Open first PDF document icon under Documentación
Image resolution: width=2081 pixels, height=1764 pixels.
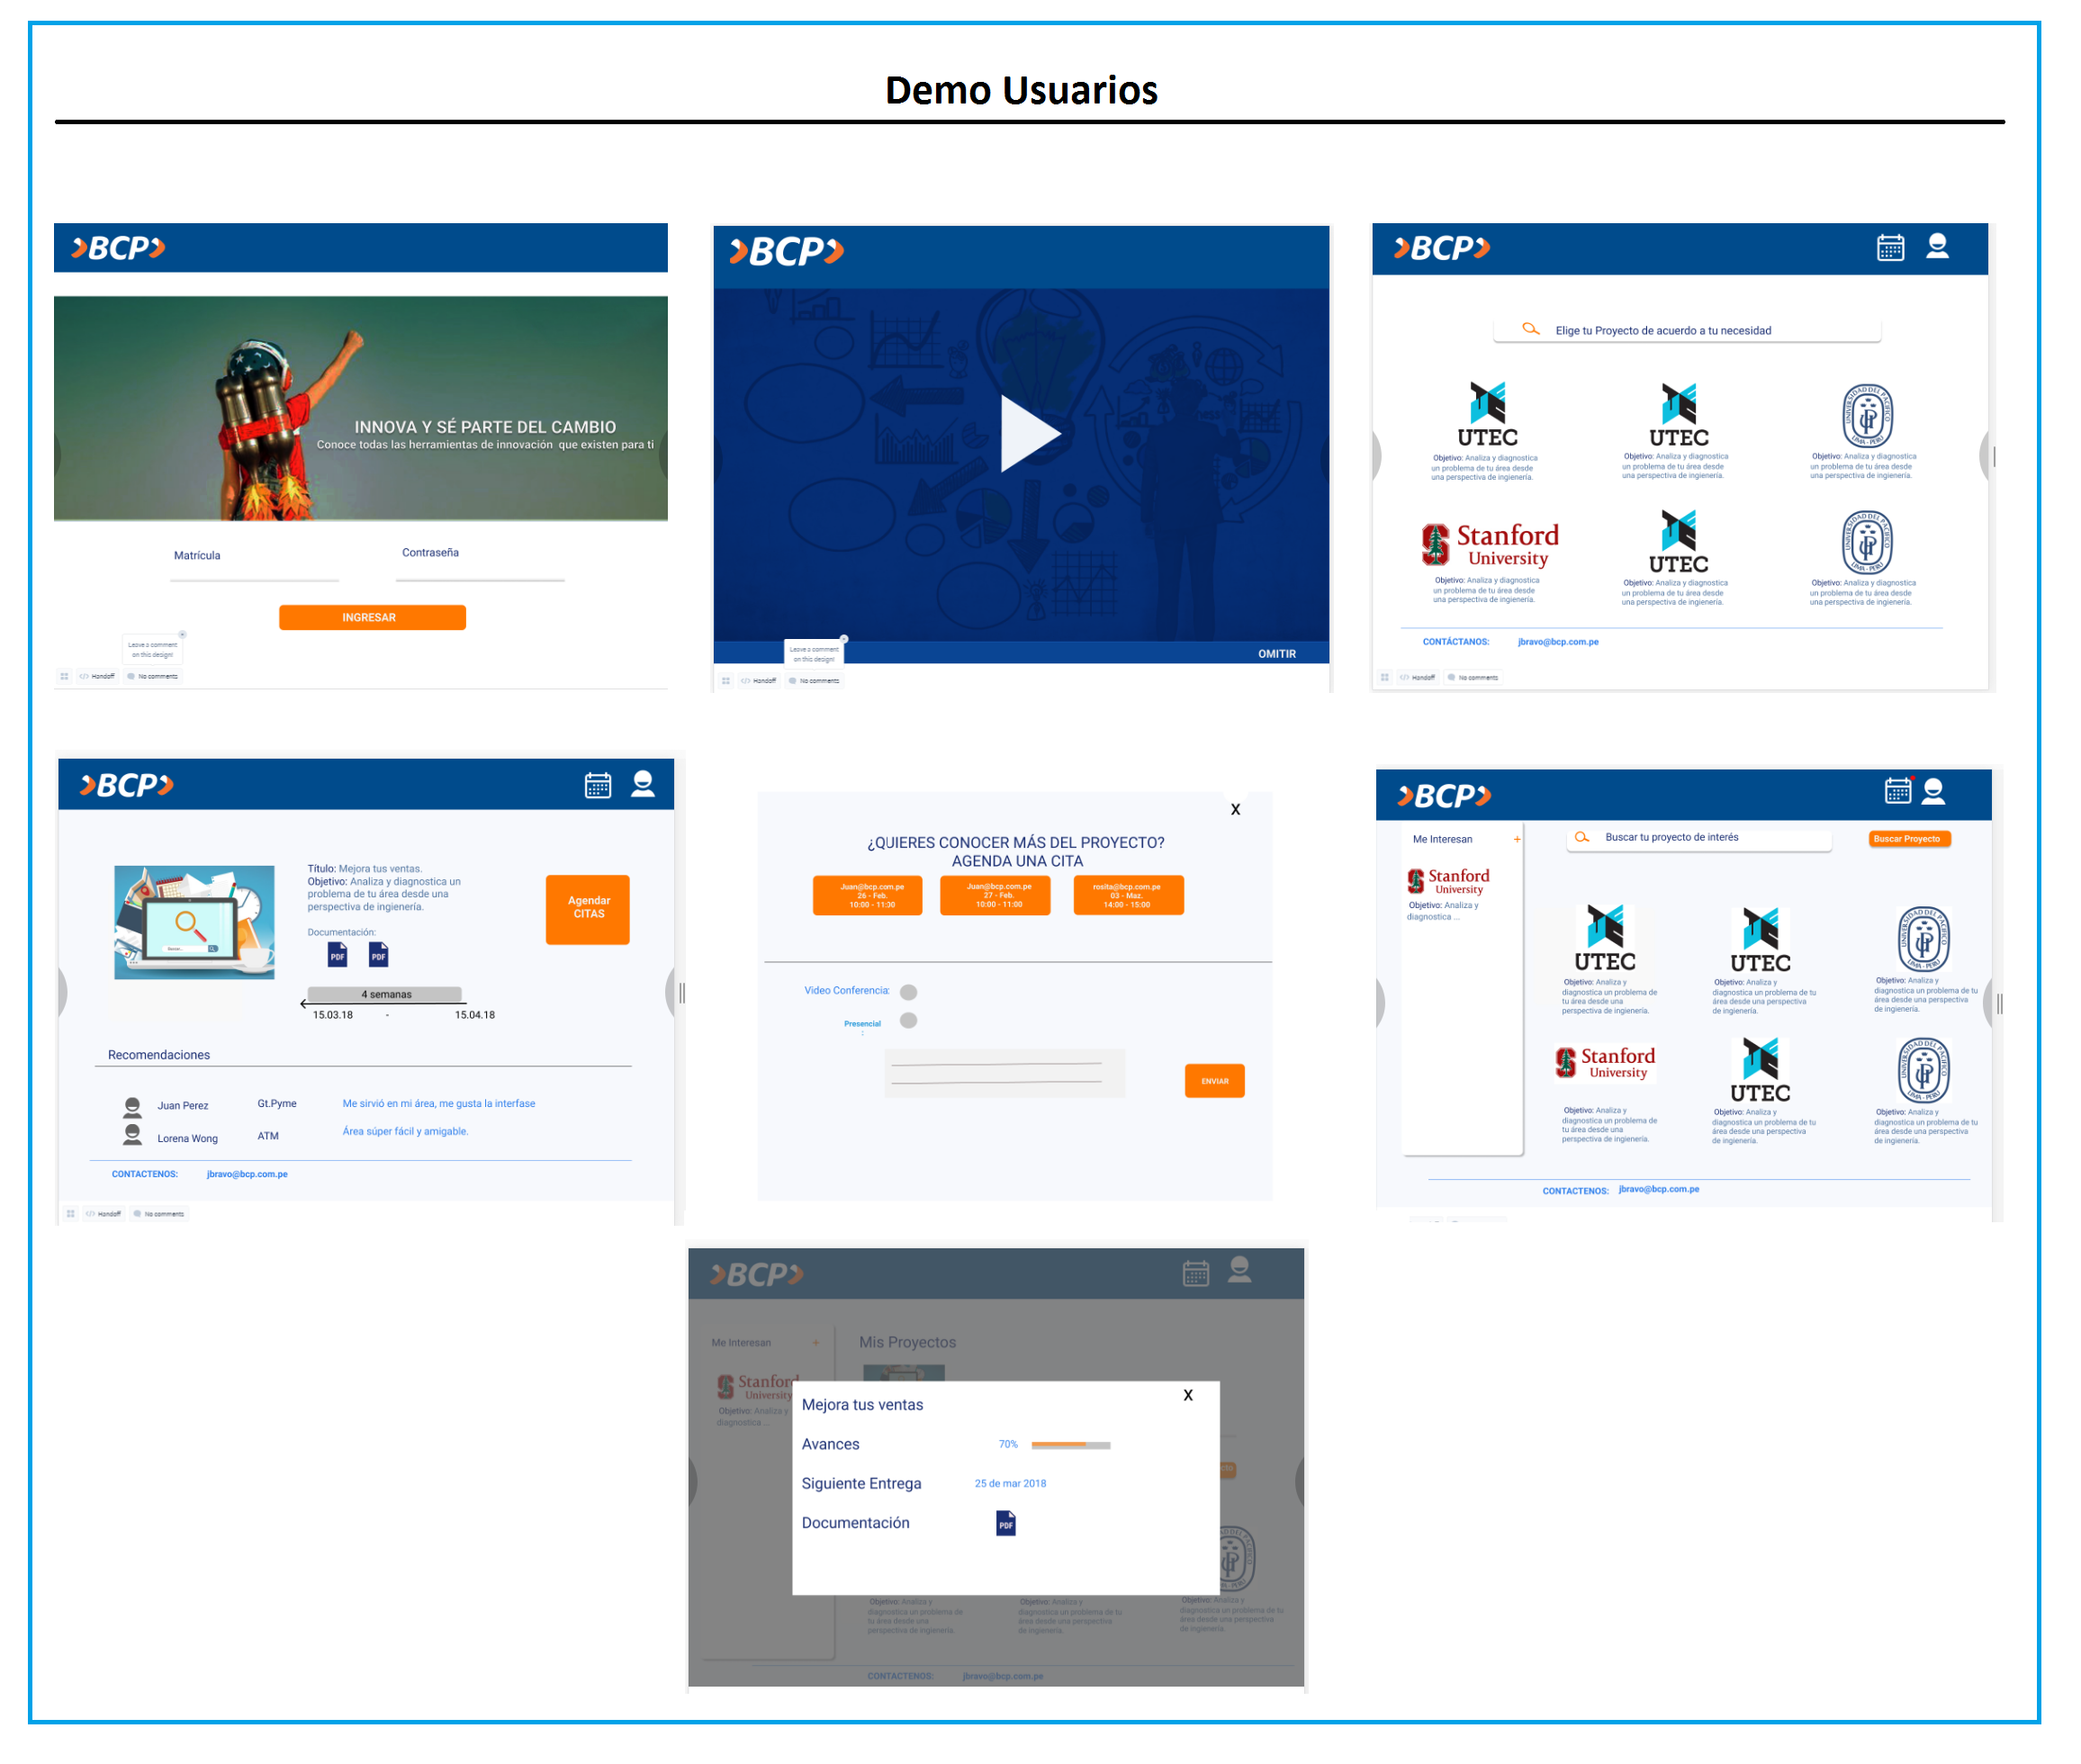[x=338, y=955]
